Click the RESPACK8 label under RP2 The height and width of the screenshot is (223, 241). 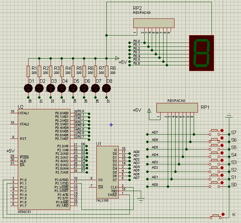(x=142, y=13)
